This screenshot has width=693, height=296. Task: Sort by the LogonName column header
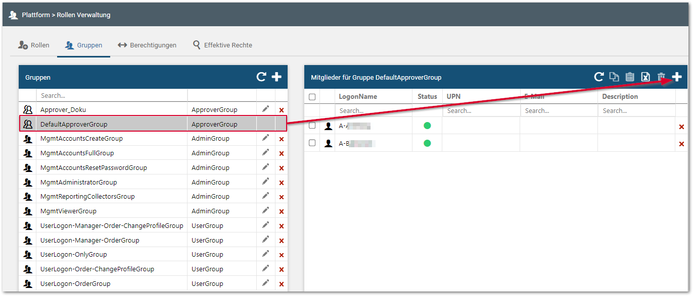[358, 96]
